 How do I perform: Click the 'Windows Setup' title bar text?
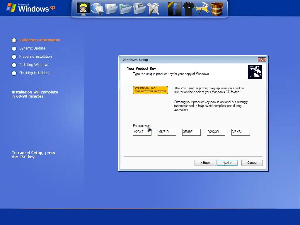135,60
